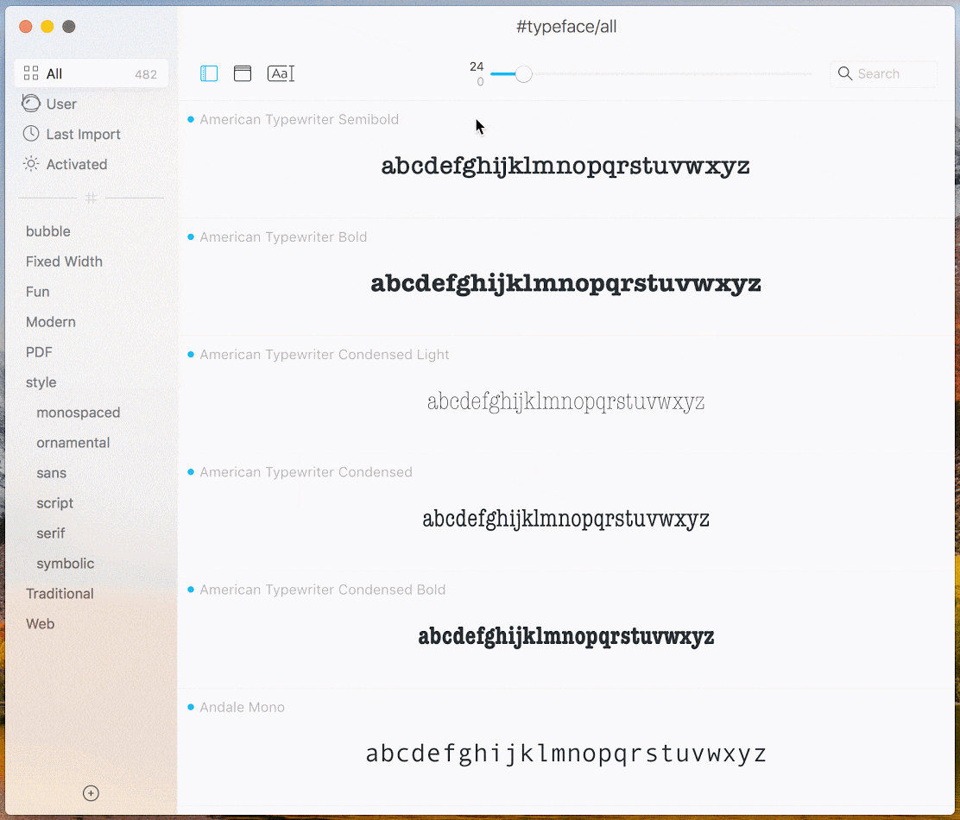Select the Fixed Width tag
Image resolution: width=960 pixels, height=820 pixels.
(64, 262)
